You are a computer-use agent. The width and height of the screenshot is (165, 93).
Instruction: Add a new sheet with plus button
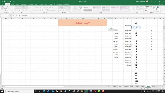[x=108, y=86]
